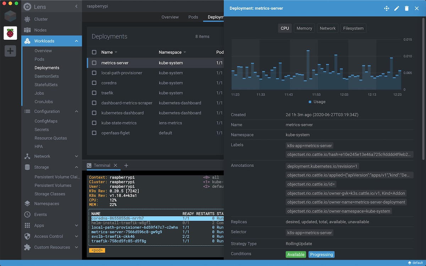Open Namespaces from the sidebar

(x=47, y=204)
